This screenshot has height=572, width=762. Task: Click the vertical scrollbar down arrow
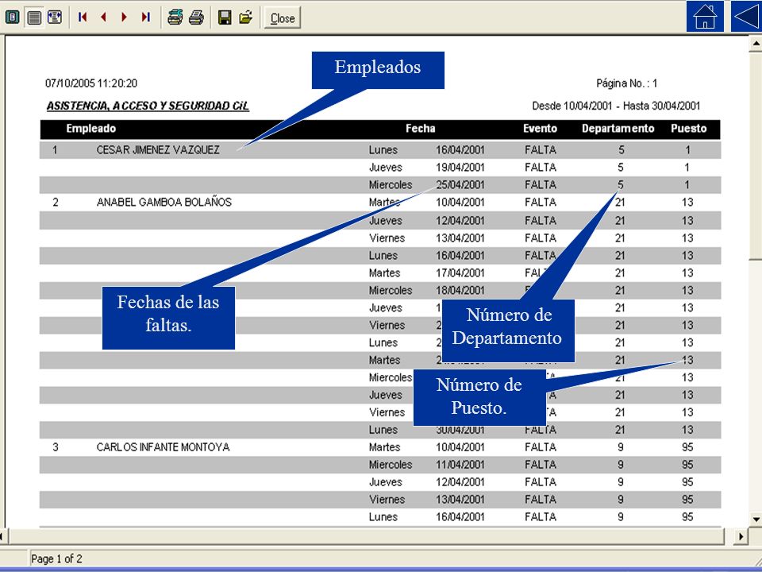click(x=756, y=519)
